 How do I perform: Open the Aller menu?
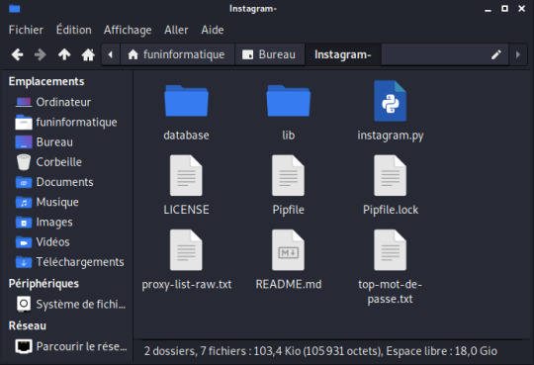(176, 30)
